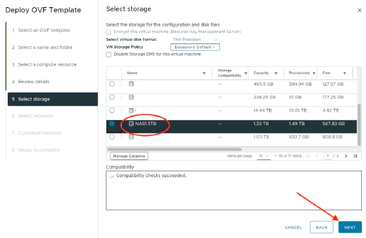Filter the Free column
Screen dimensions: 366x238
click(x=345, y=73)
